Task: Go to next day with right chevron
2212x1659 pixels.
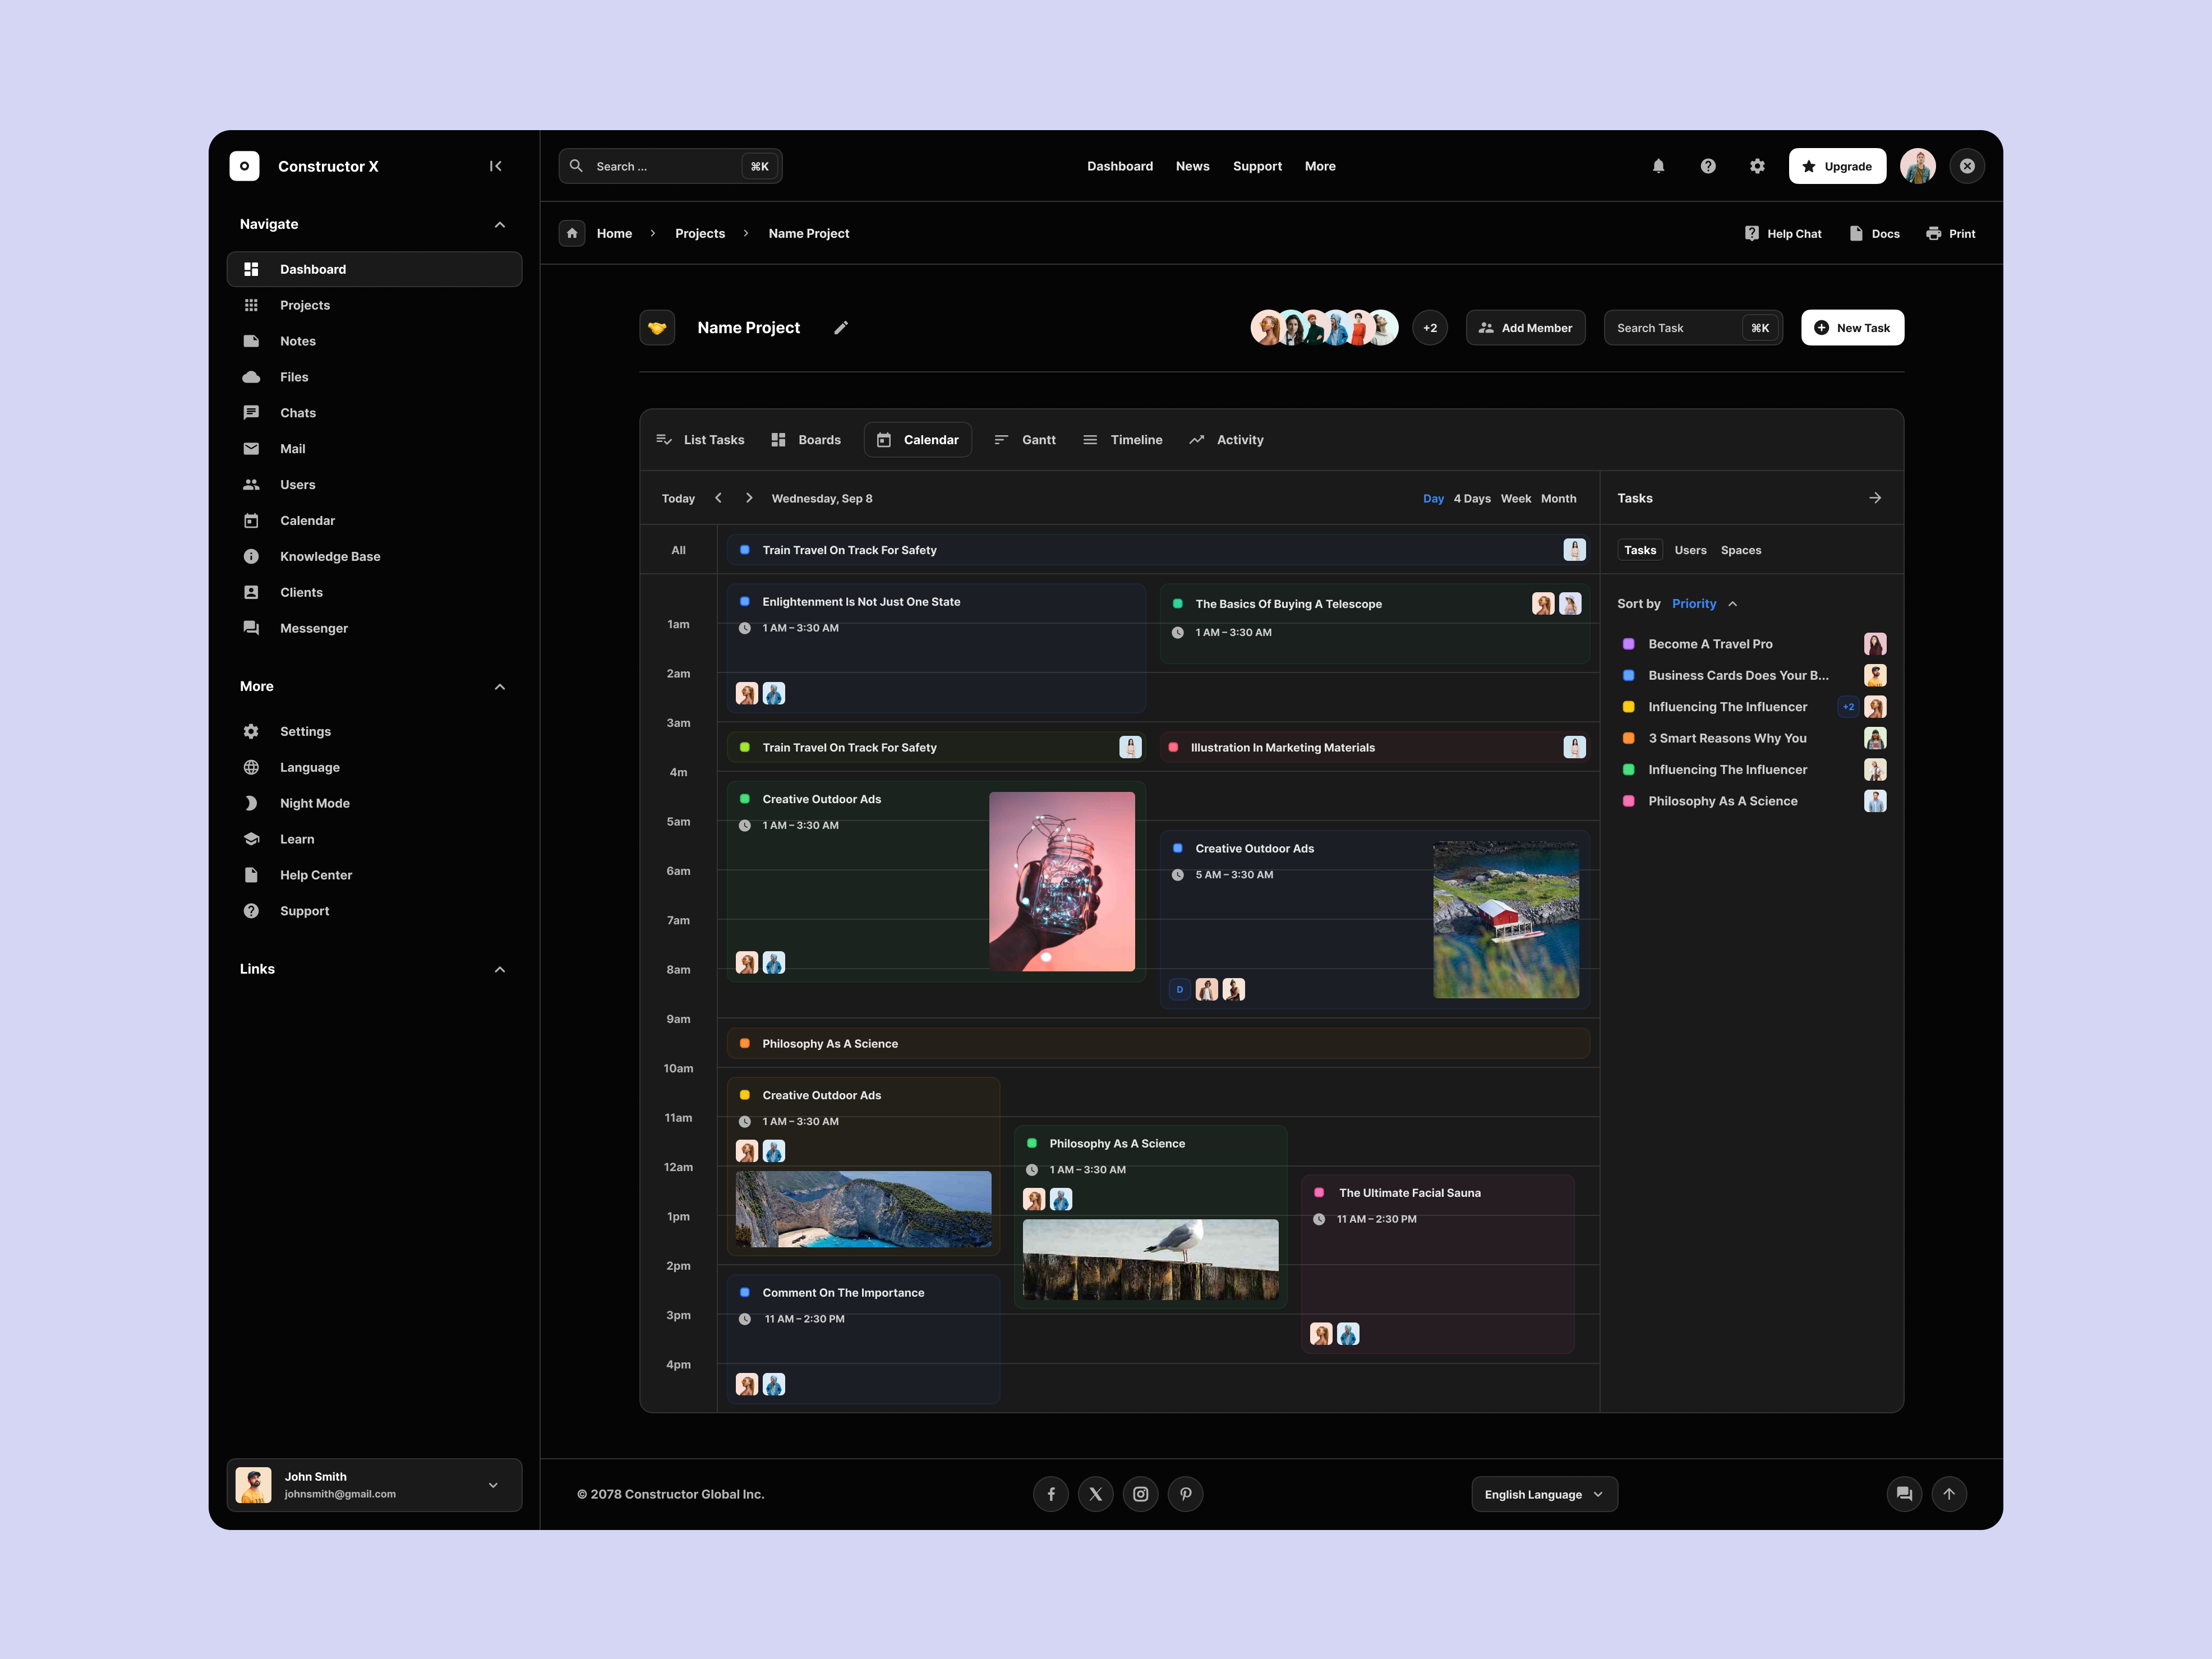Action: click(749, 498)
